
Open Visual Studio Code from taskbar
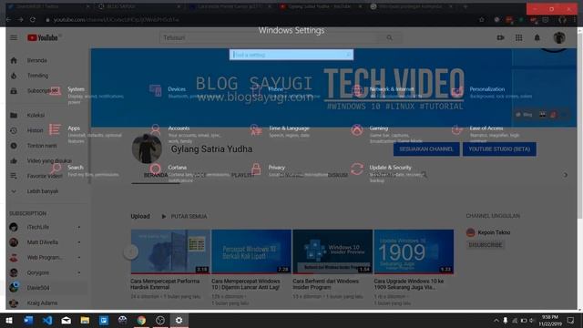pos(47,320)
